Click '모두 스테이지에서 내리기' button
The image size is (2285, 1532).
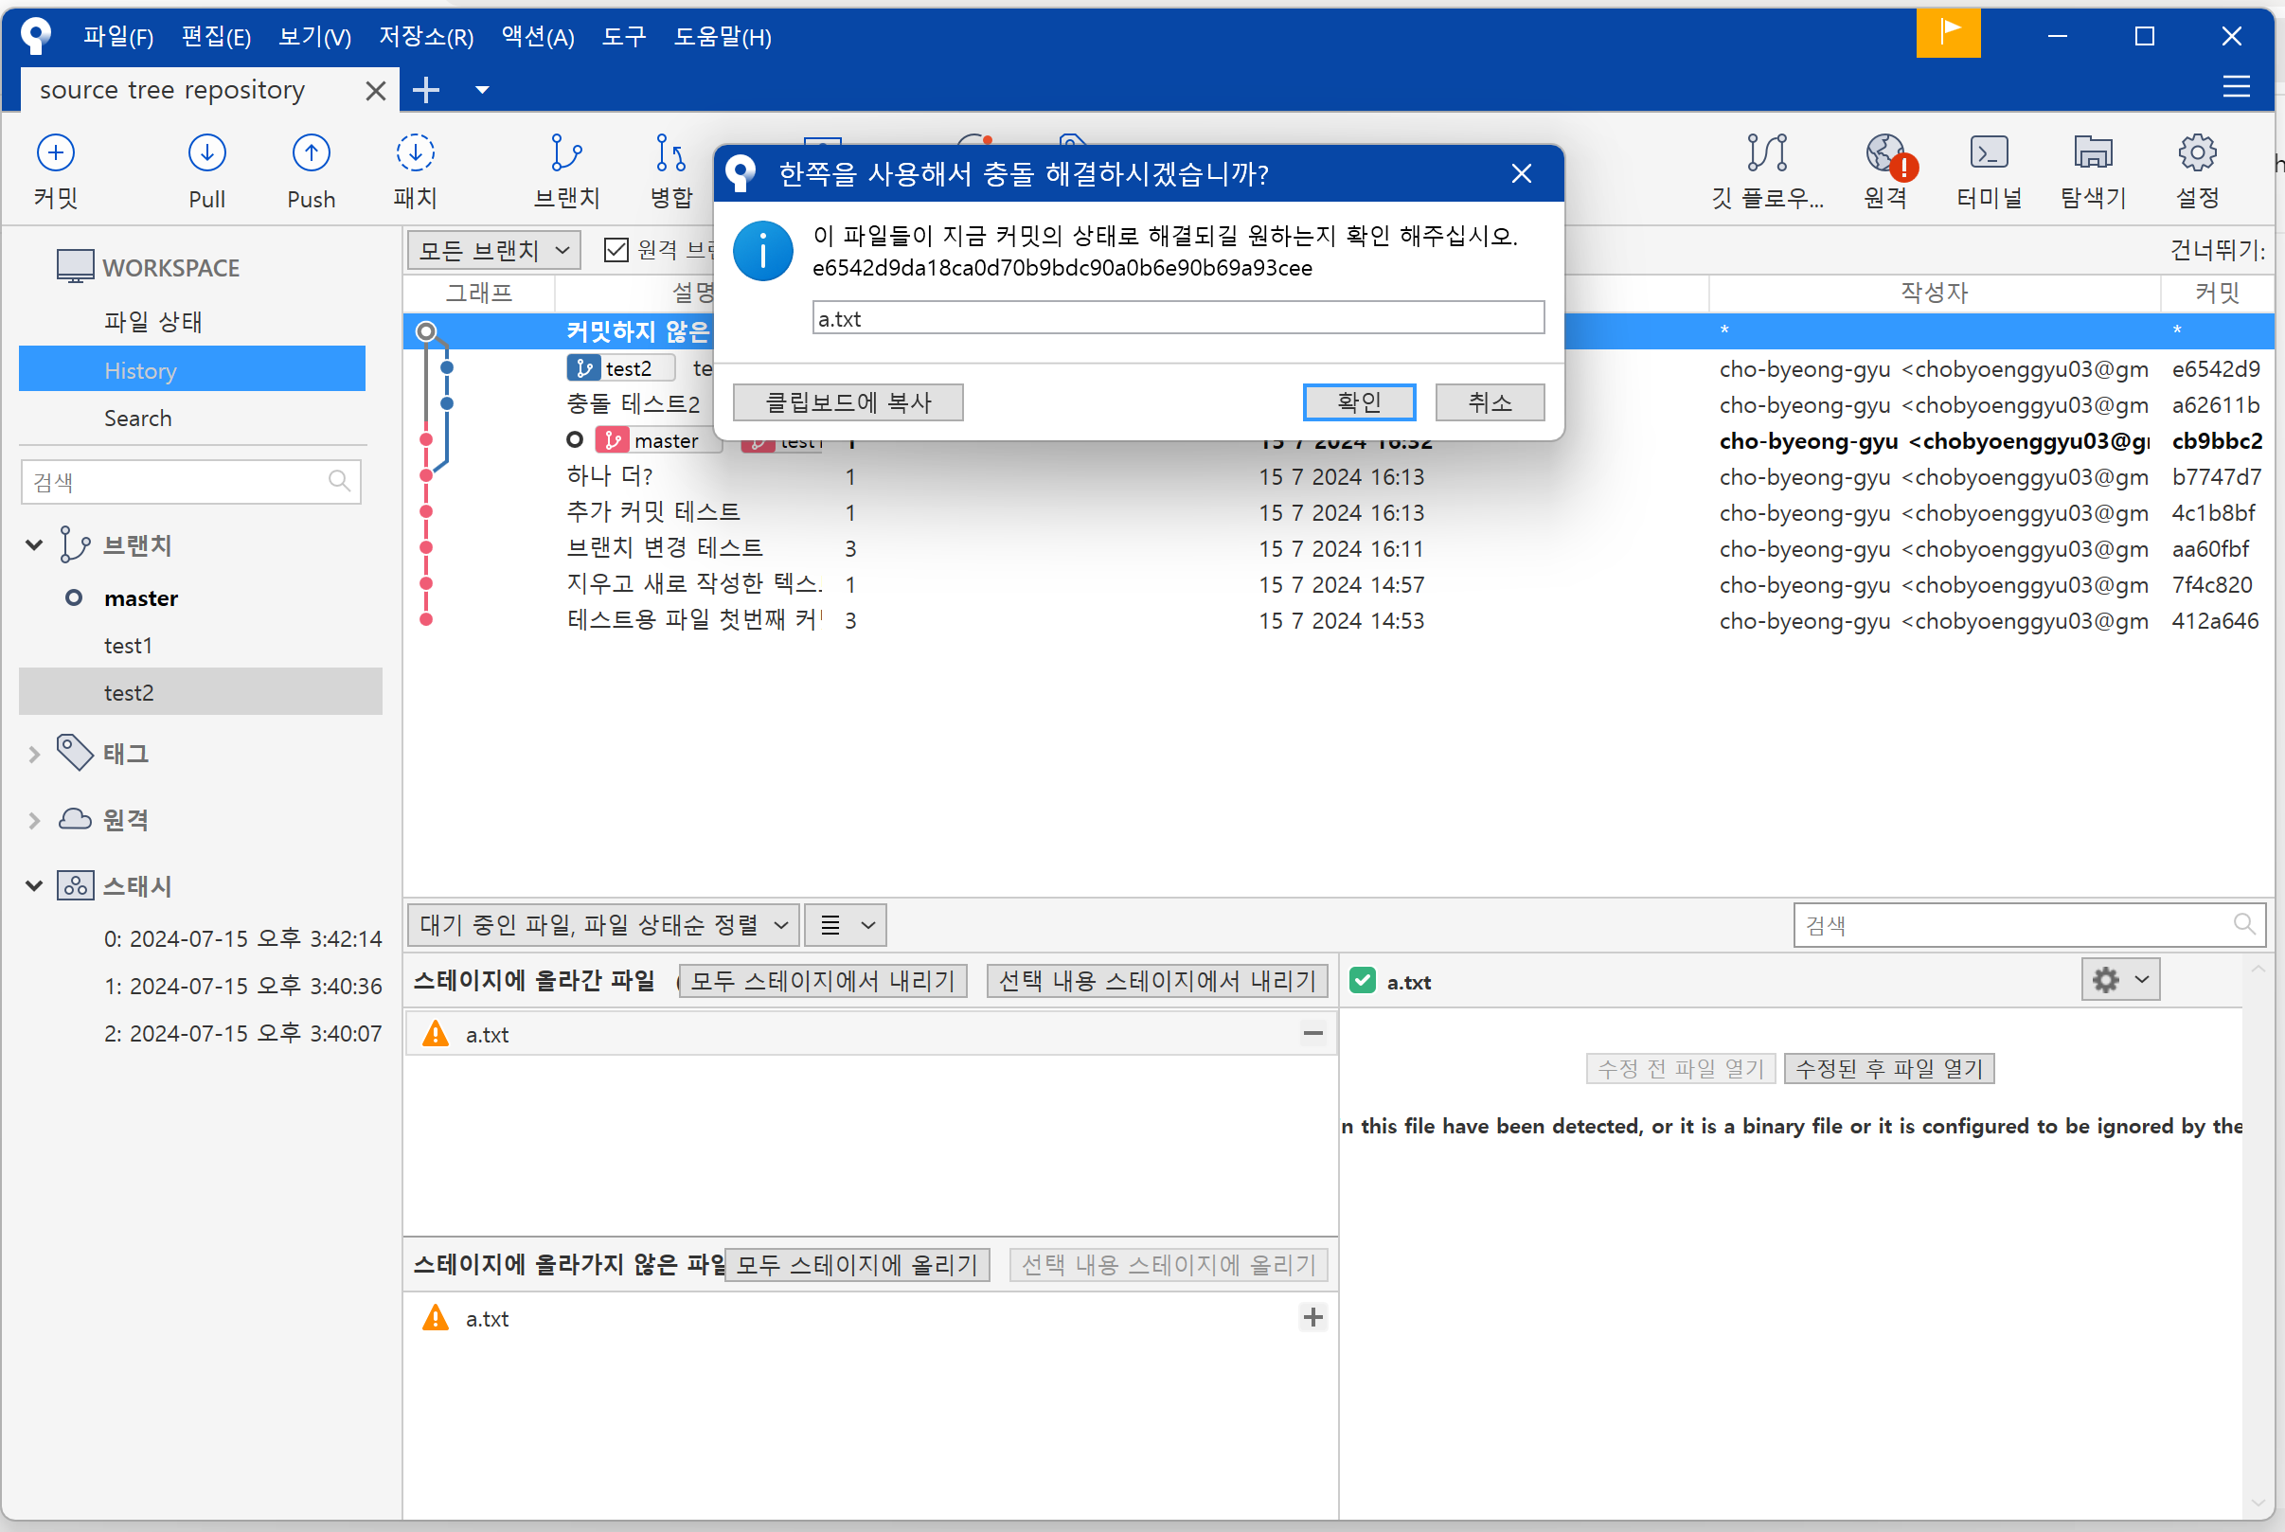point(823,980)
